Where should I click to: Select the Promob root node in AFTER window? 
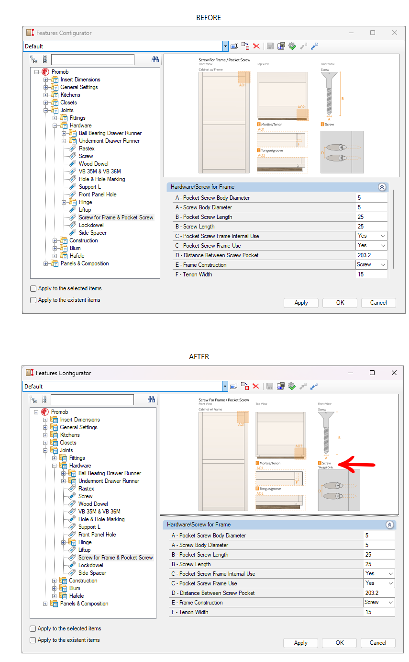tap(59, 412)
